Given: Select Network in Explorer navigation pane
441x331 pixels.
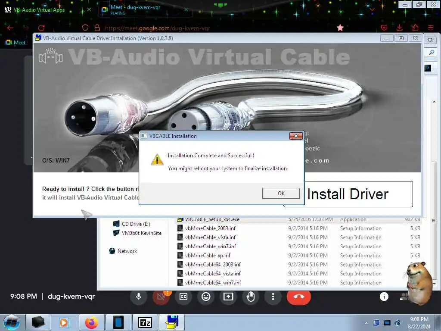Looking at the screenshot, I should coord(123,251).
